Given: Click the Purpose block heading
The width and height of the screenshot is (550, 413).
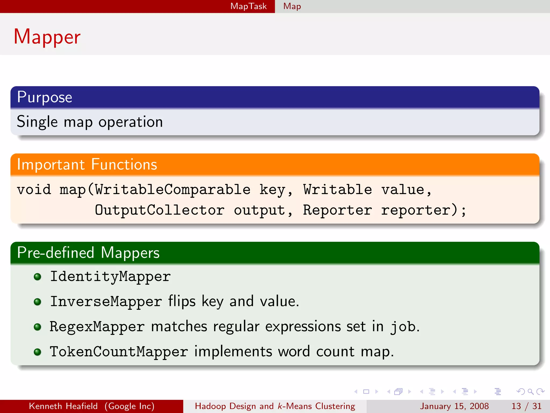Looking at the screenshot, I should (45, 97).
